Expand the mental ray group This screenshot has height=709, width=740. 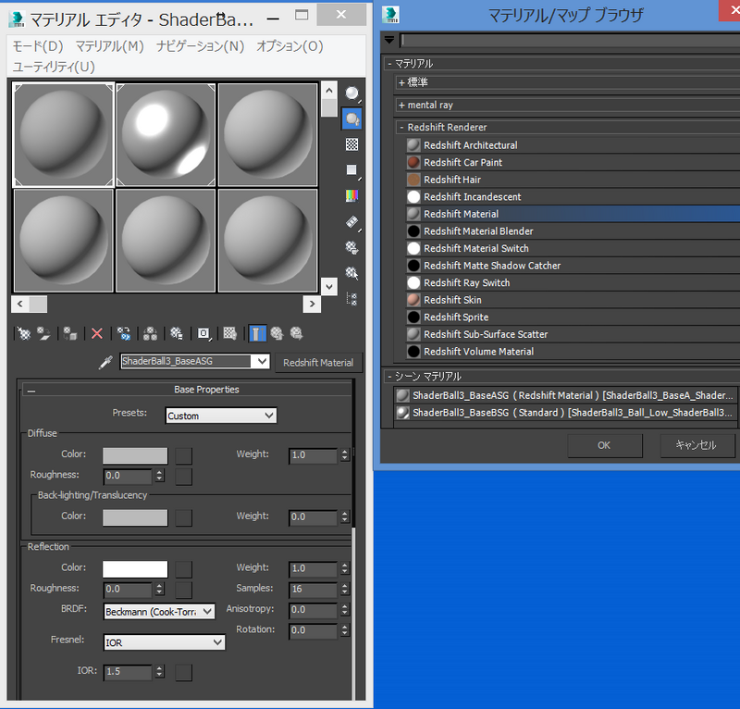coord(401,105)
